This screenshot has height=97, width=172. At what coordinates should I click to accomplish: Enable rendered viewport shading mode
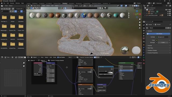point(138,6)
